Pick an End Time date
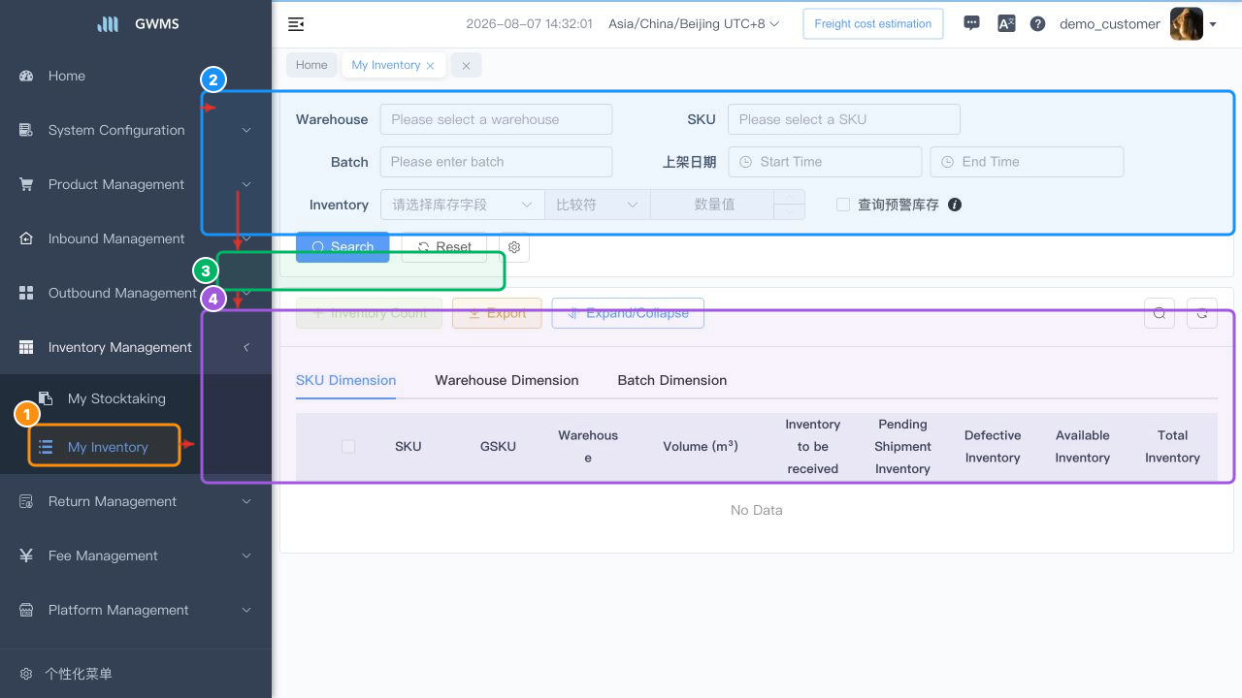This screenshot has width=1242, height=698. 1027,162
